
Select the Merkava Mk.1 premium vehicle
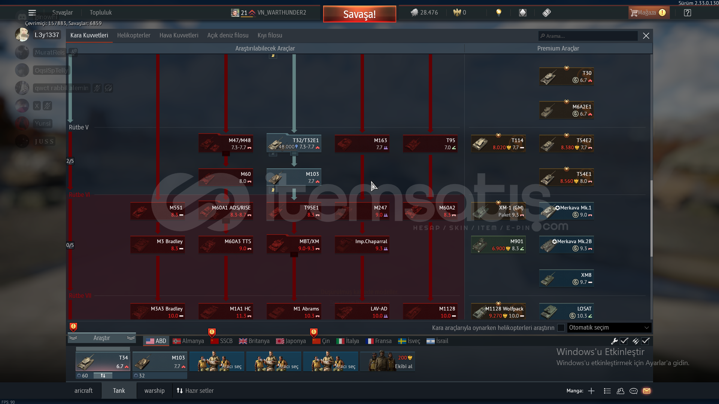(567, 211)
